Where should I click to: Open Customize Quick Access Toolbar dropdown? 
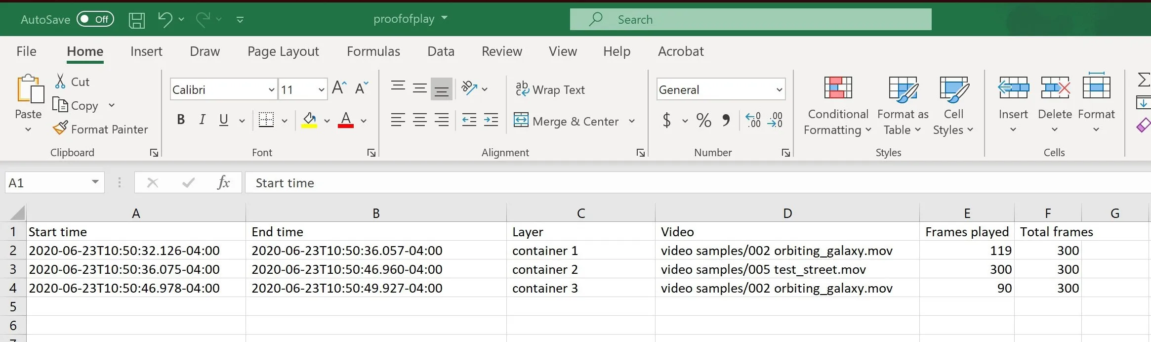240,20
